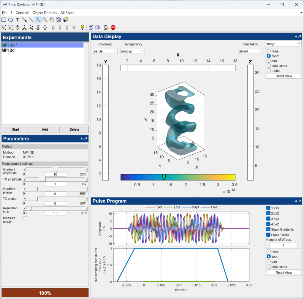Select the ellipse annotation tool
The width and height of the screenshot is (304, 299).
click(x=10, y=20)
